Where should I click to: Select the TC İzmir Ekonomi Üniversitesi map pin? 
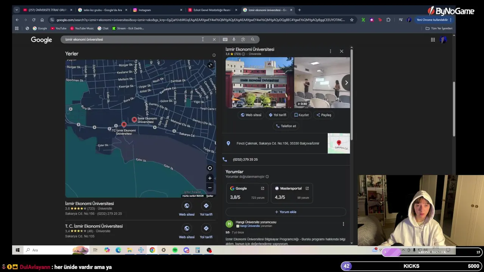pos(124,124)
